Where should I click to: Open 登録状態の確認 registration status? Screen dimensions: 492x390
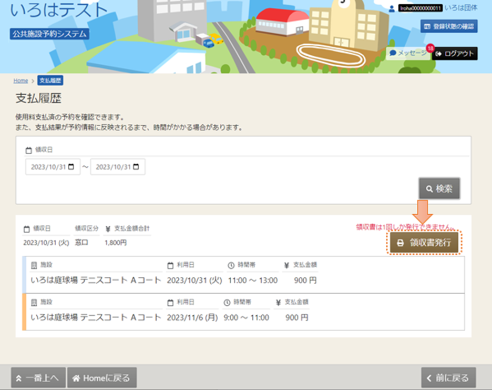(x=449, y=26)
